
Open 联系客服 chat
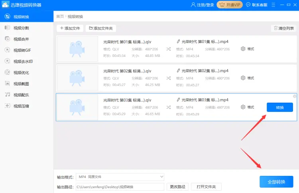pos(256,5)
